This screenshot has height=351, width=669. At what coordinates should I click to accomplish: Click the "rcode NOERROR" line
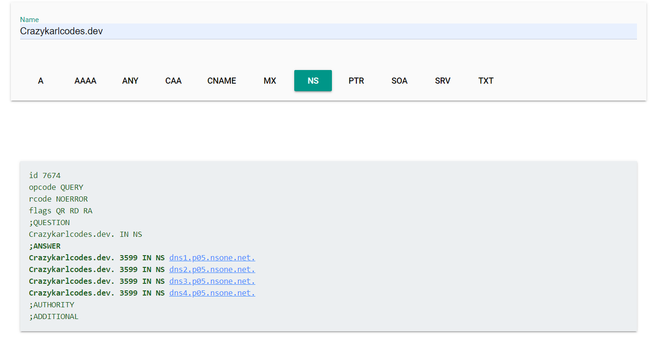58,199
